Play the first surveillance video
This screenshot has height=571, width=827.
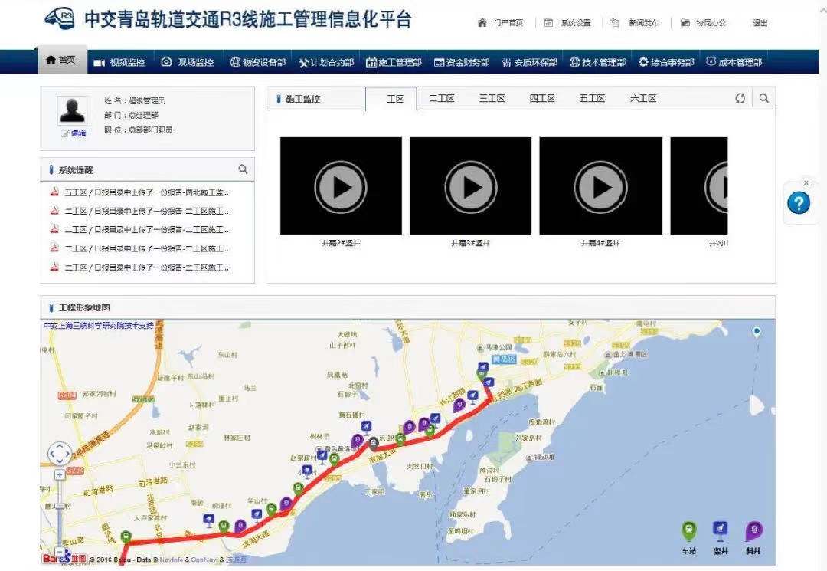pyautogui.click(x=342, y=185)
